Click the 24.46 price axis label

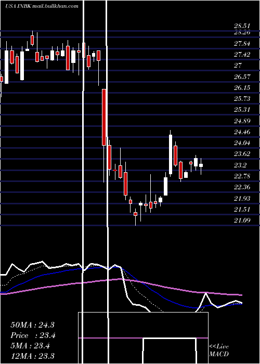pos(242,132)
